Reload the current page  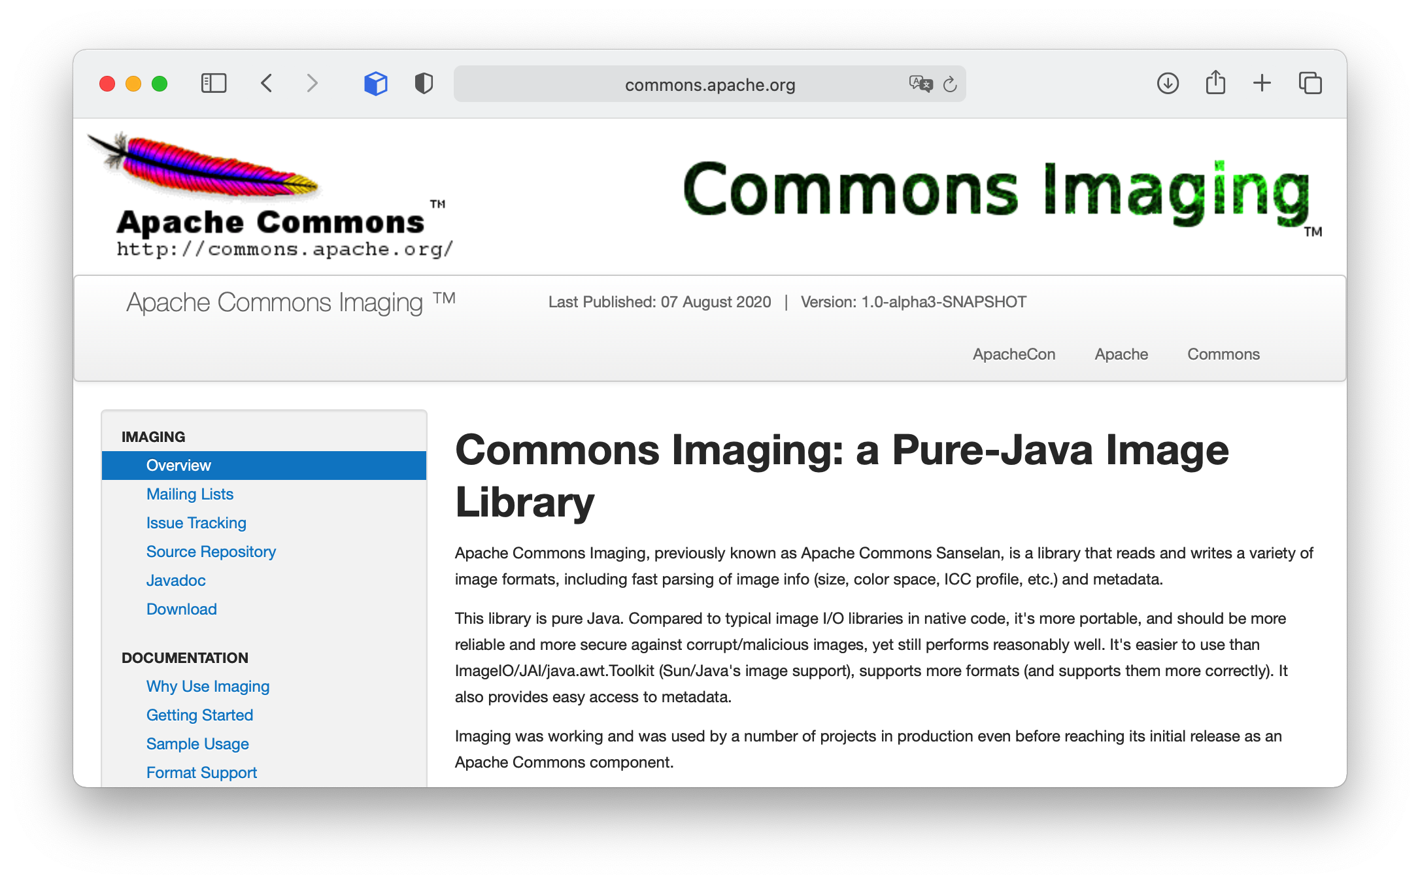click(950, 84)
